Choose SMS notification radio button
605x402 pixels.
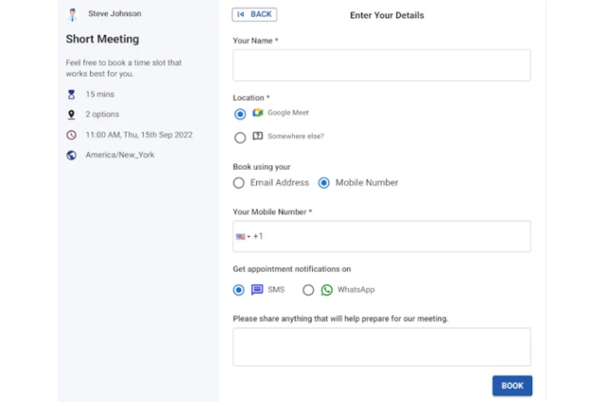239,290
